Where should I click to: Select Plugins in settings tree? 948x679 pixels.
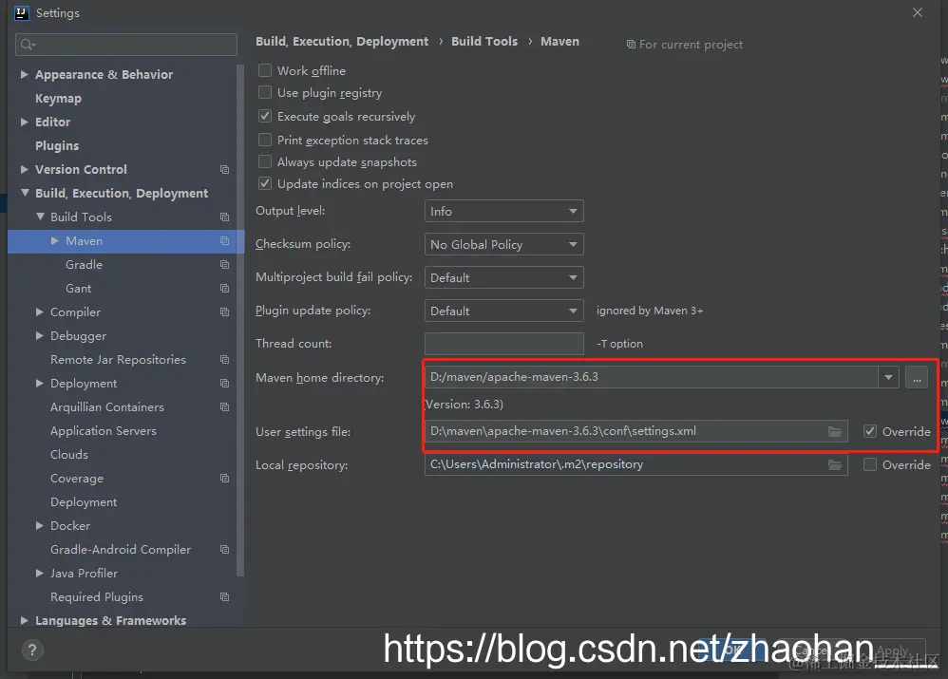(x=57, y=145)
